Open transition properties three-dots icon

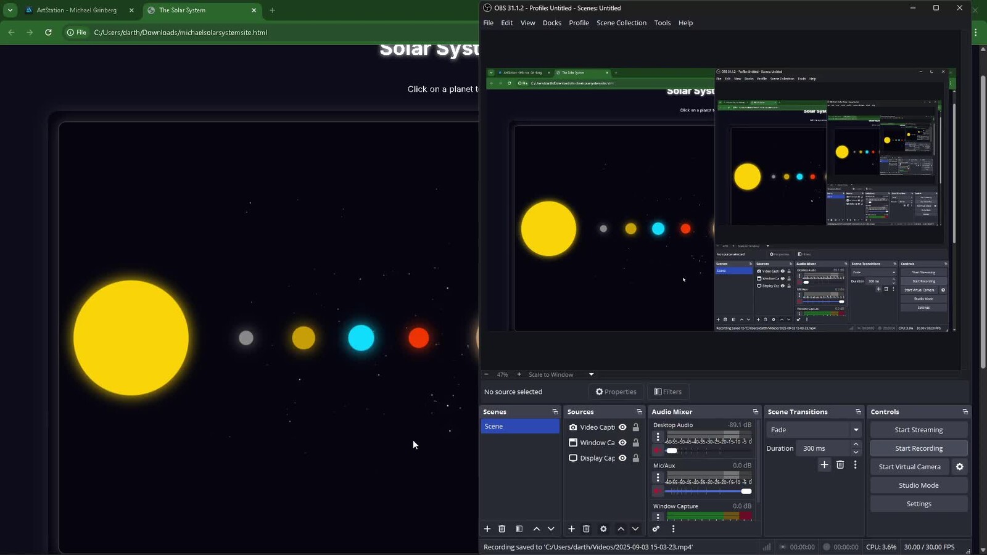tap(856, 465)
